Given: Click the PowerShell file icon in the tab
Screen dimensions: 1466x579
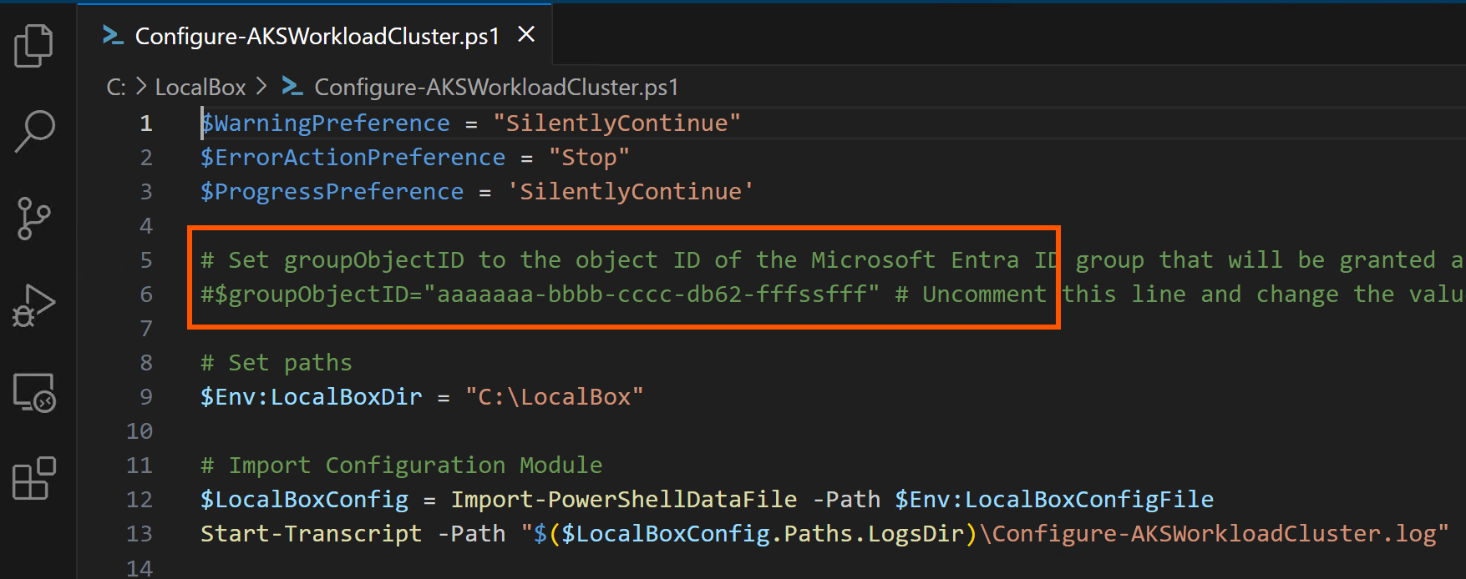Looking at the screenshot, I should coord(113,35).
